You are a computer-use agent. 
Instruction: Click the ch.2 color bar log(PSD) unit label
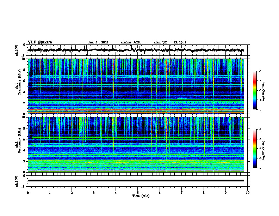[x=264, y=150]
